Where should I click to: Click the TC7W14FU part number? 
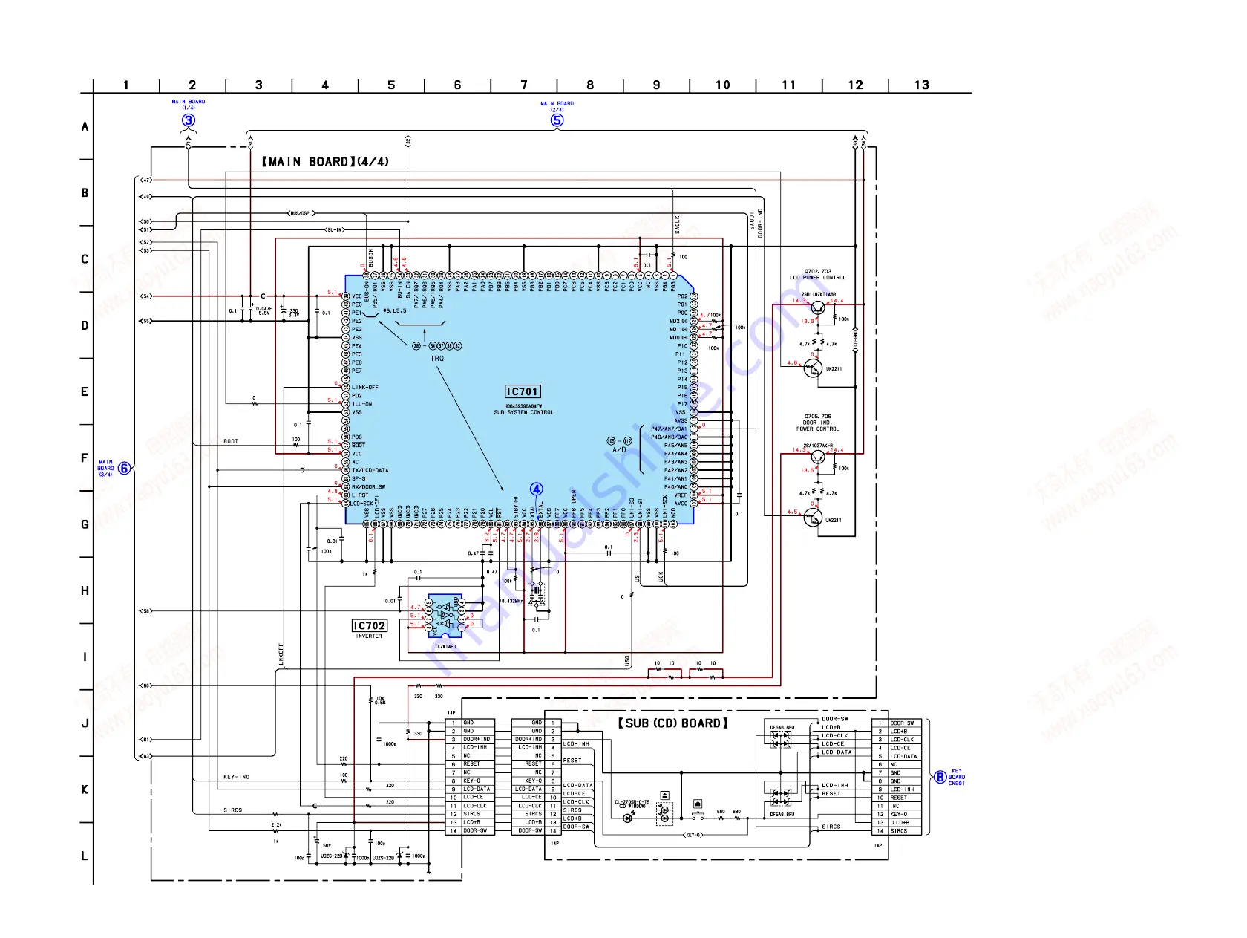pos(445,646)
